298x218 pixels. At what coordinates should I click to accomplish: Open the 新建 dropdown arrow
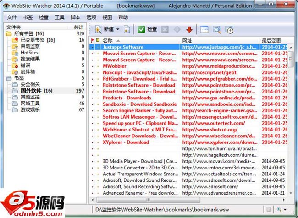pyautogui.click(x=118, y=29)
